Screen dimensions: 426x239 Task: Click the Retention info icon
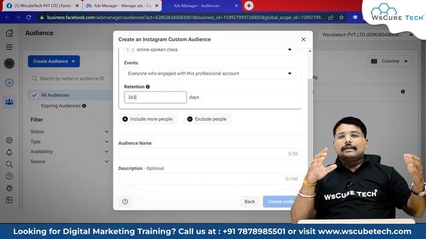pyautogui.click(x=148, y=87)
